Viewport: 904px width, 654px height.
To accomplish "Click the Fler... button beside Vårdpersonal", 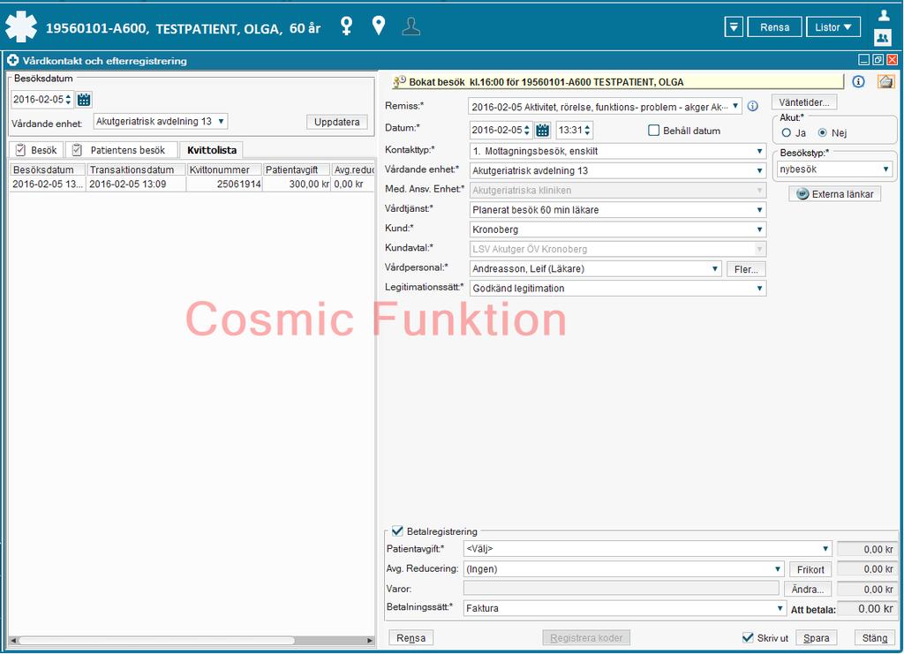I will [x=746, y=269].
